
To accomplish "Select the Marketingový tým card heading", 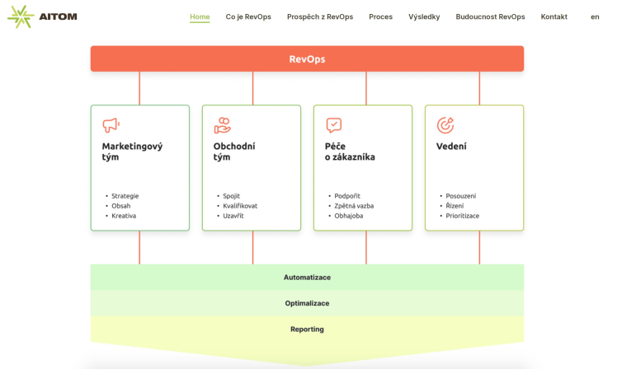I will point(132,152).
